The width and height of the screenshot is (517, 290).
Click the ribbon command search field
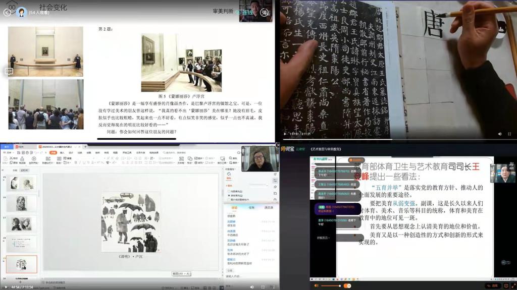click(x=174, y=153)
